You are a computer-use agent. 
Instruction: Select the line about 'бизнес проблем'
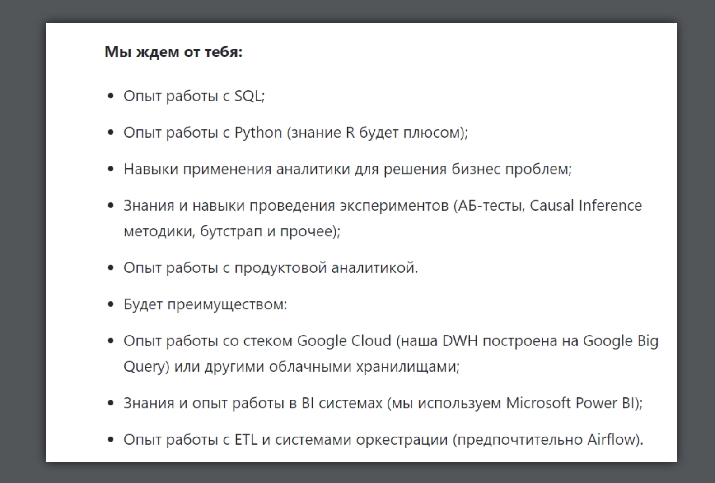coord(348,169)
